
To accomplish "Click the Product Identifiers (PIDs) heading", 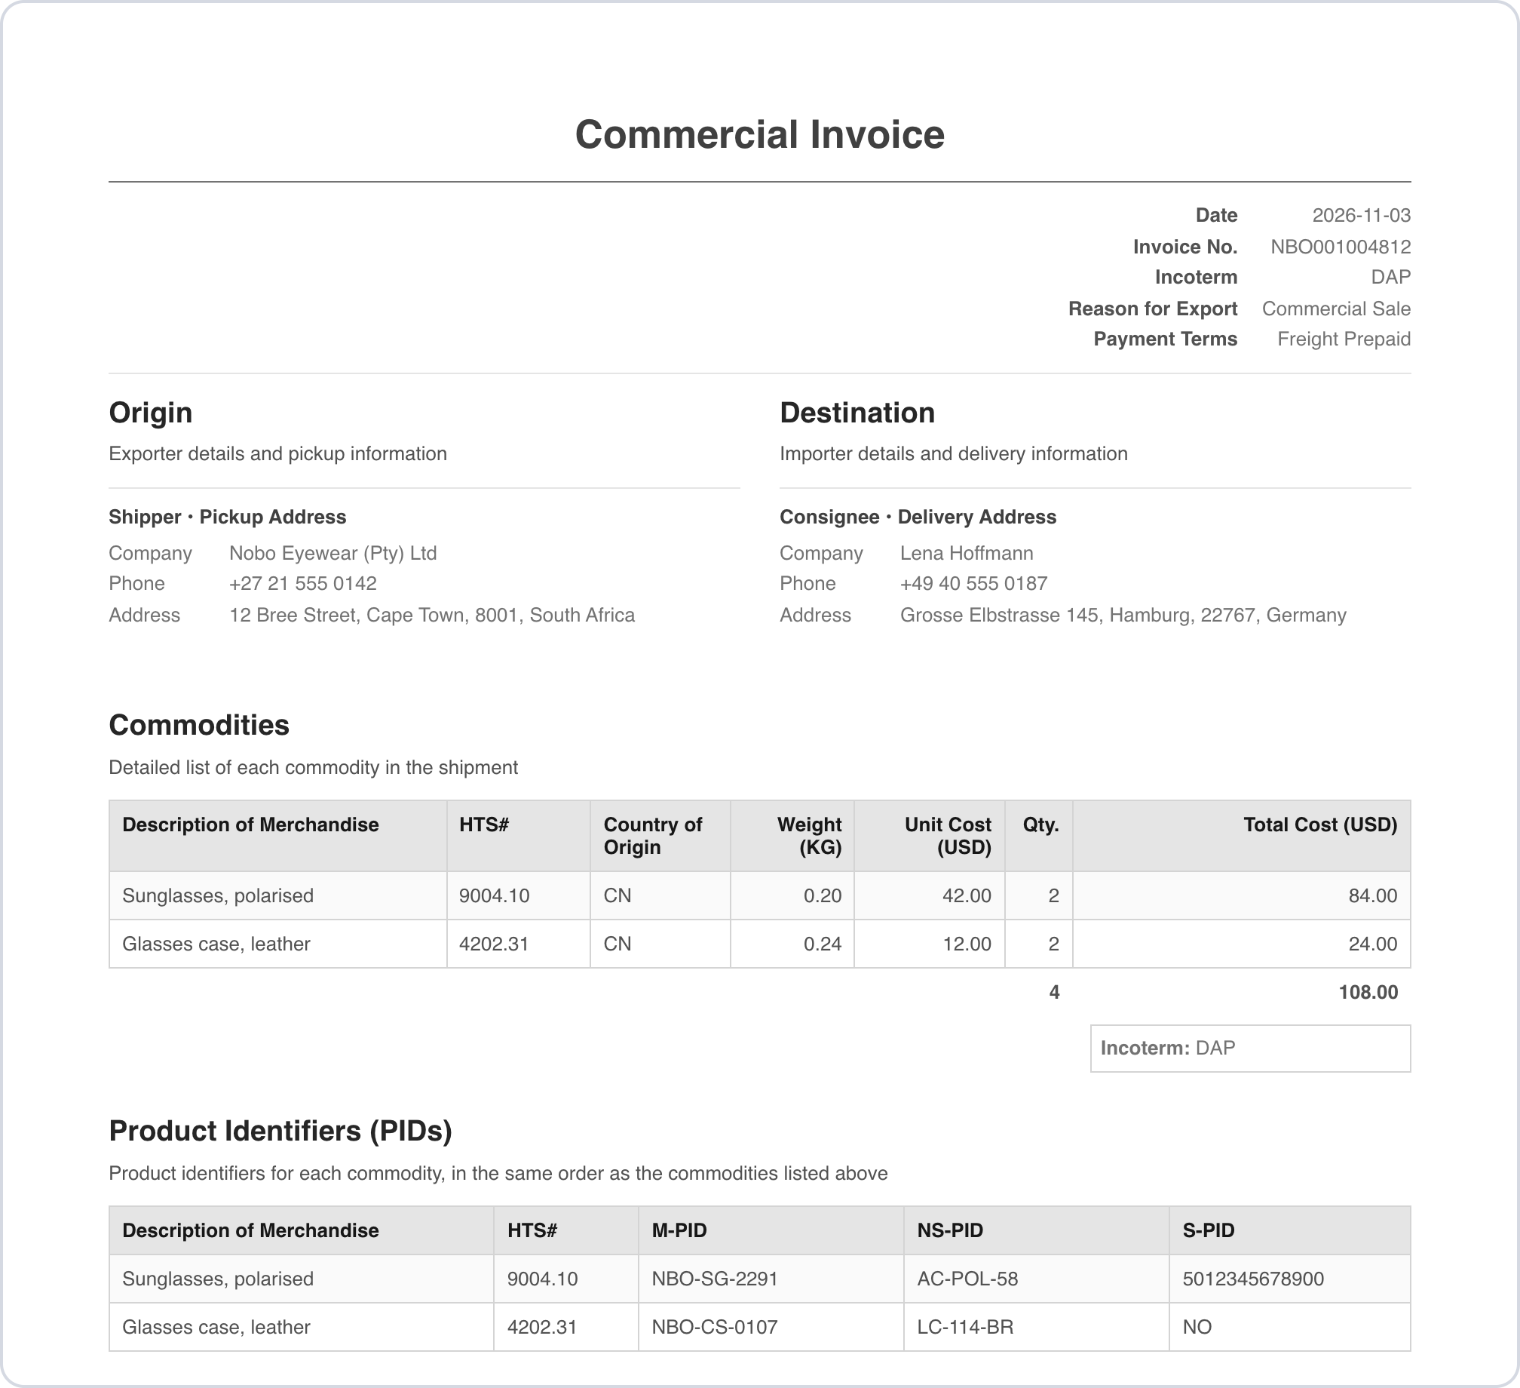I will point(280,1131).
